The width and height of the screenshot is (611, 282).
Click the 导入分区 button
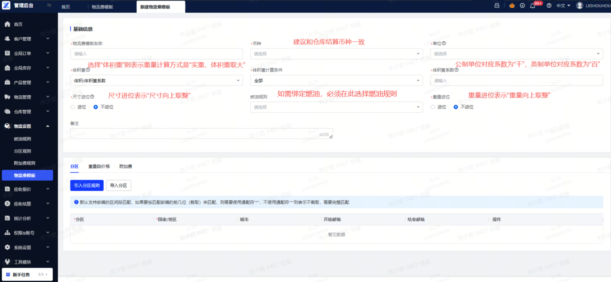tap(118, 186)
